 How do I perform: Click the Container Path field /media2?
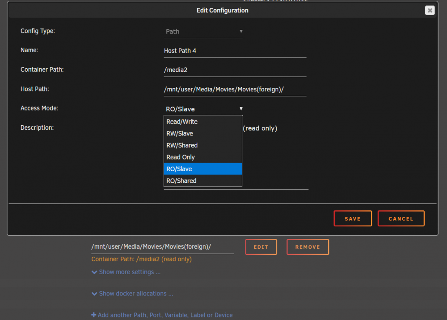(235, 70)
